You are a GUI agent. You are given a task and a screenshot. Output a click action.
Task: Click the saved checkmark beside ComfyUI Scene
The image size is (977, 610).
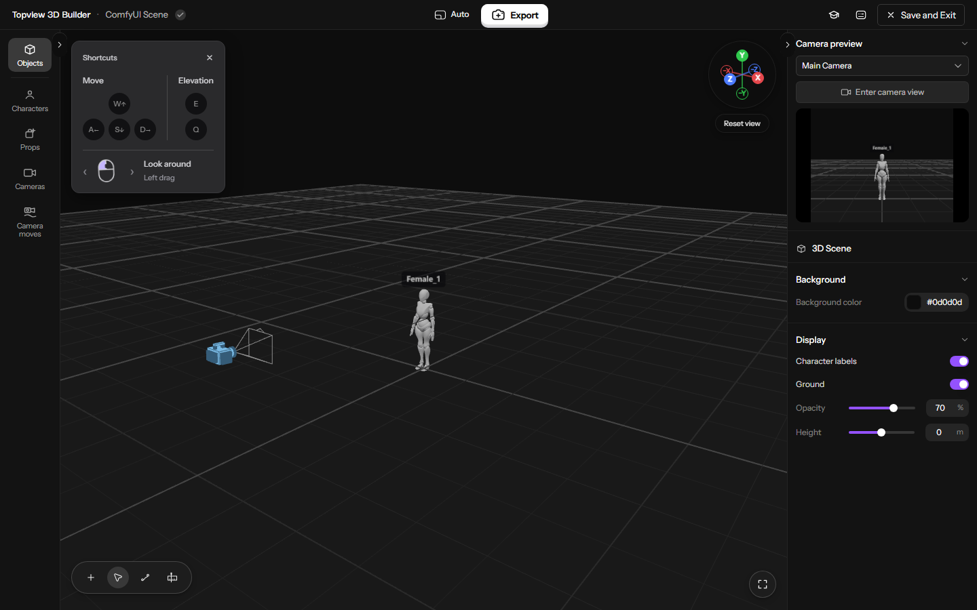180,15
